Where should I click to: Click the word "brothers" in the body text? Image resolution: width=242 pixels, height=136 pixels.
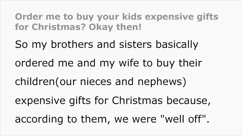click(72, 44)
